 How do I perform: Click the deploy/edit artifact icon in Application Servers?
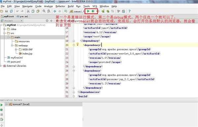coord(2,119)
